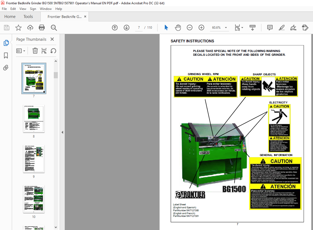
Task: Click the PartNumber 5NT127300 text
Action: point(186,210)
